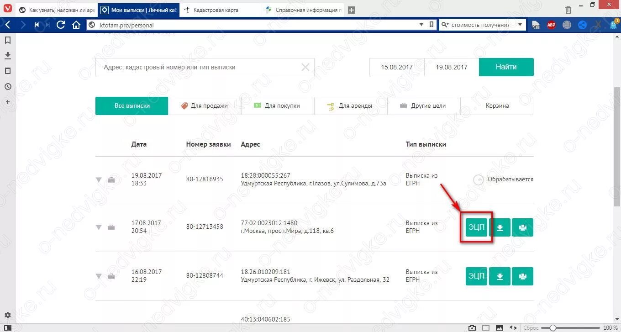Download the Izhevsk Razdolnaya extract

pos(500,276)
